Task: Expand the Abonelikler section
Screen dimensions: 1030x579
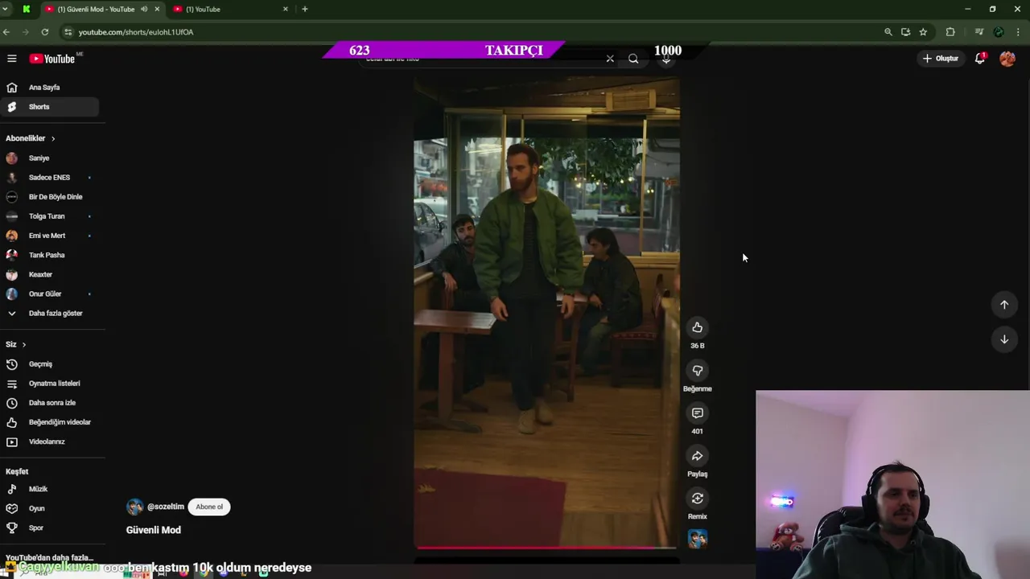Action: (31, 138)
